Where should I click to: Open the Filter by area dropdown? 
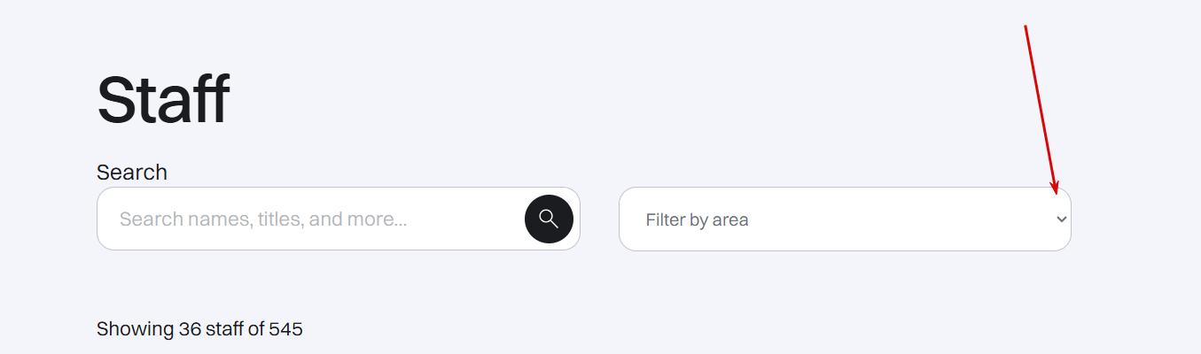tap(844, 219)
